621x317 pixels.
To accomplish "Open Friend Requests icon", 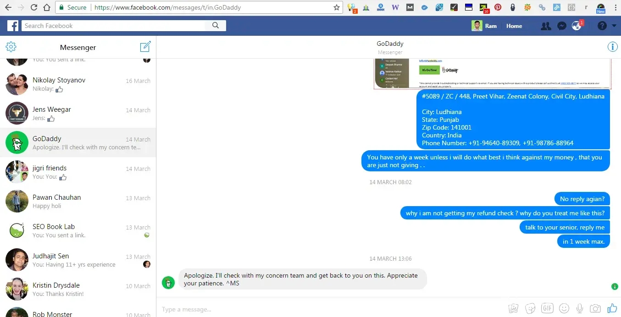I will 546,26.
